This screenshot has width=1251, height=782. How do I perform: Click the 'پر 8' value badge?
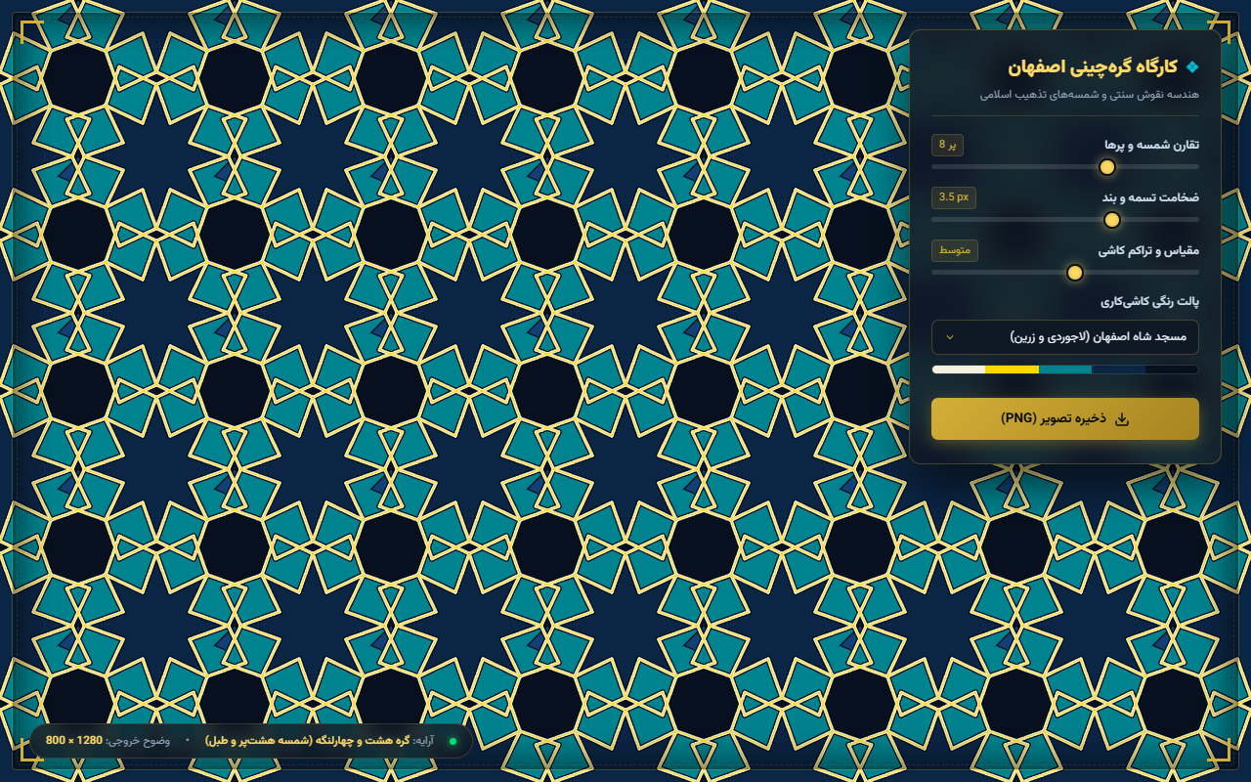(x=947, y=145)
